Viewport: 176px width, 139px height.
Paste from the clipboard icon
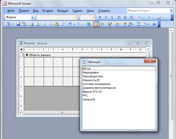click(x=56, y=24)
